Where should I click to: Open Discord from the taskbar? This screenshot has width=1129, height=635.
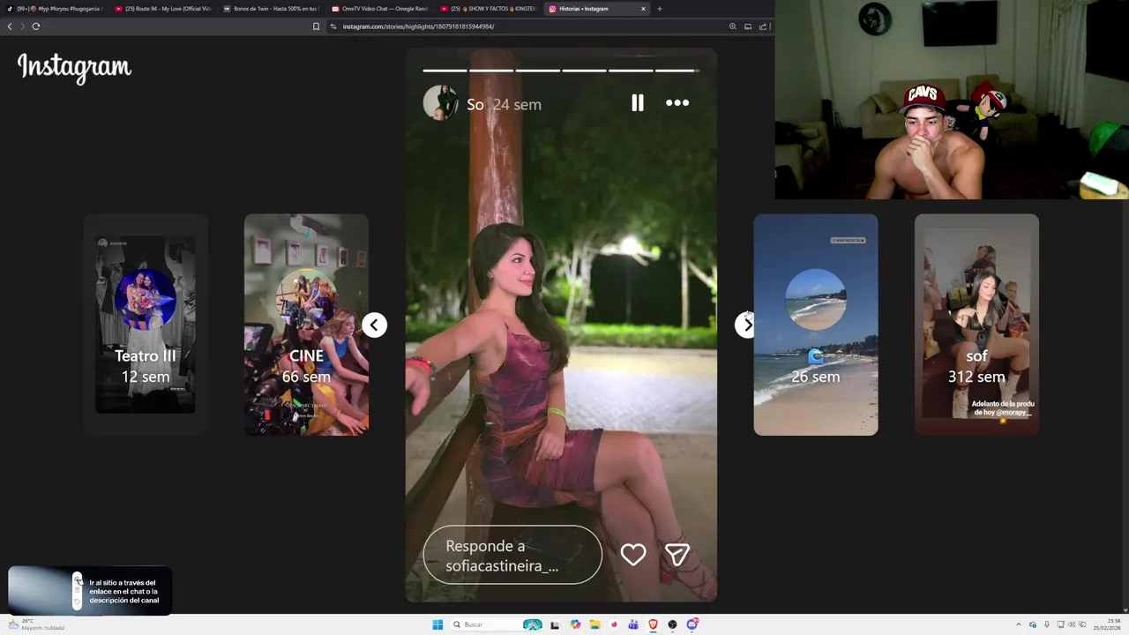pos(692,624)
